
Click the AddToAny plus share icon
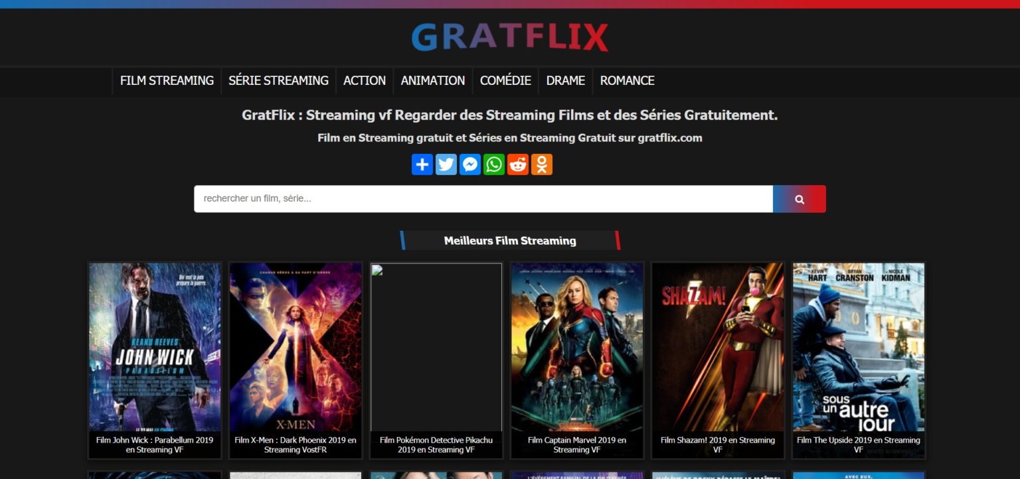pyautogui.click(x=422, y=165)
